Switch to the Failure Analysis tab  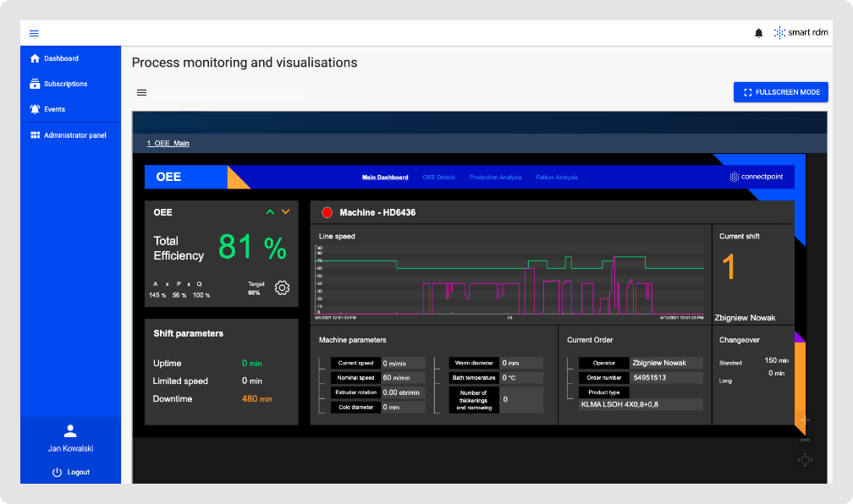(557, 178)
